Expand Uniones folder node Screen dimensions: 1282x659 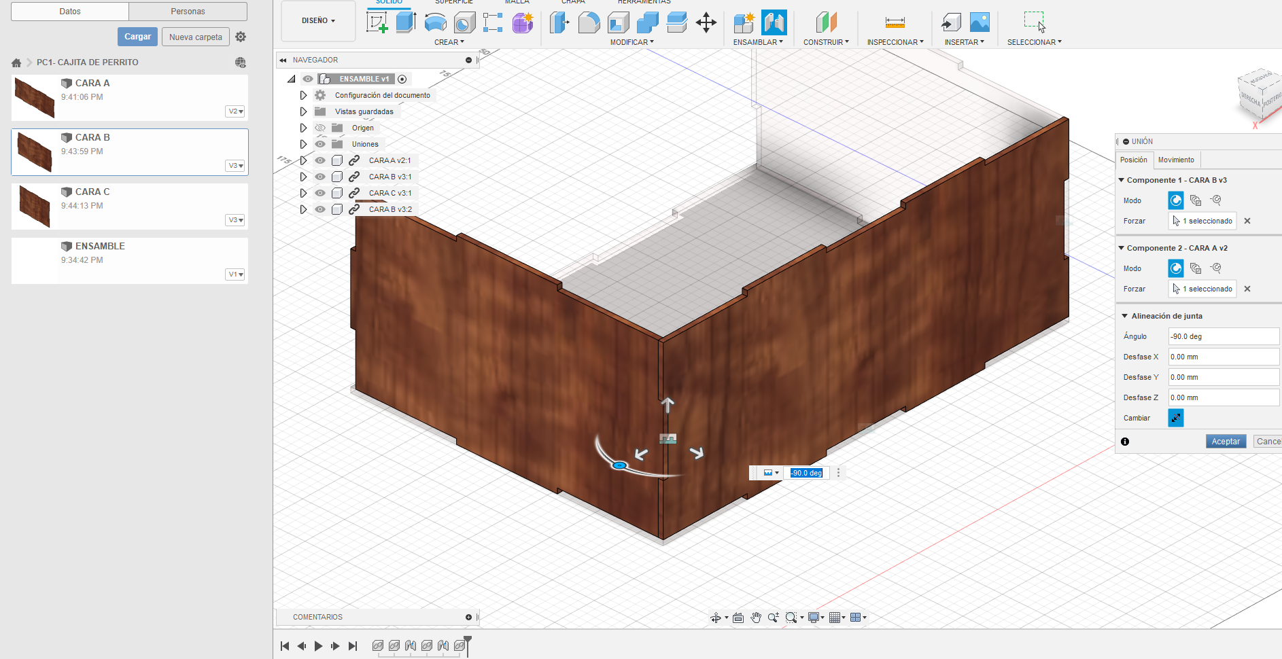tap(303, 144)
